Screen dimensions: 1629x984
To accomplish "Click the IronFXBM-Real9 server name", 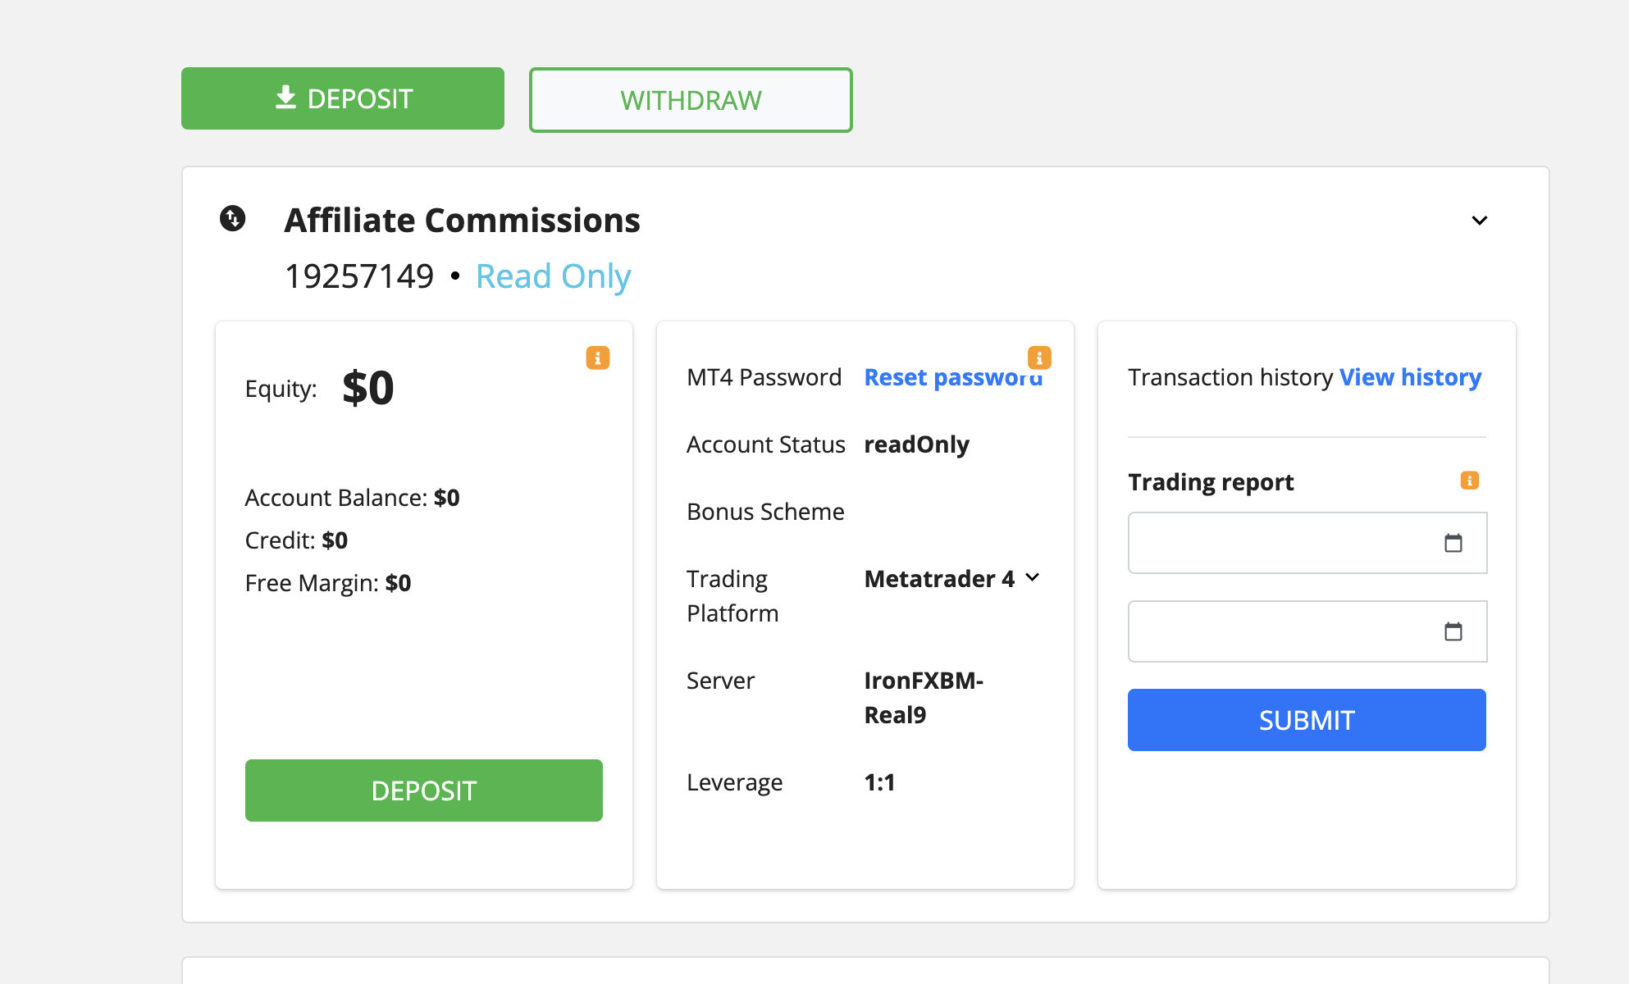I will (x=924, y=697).
